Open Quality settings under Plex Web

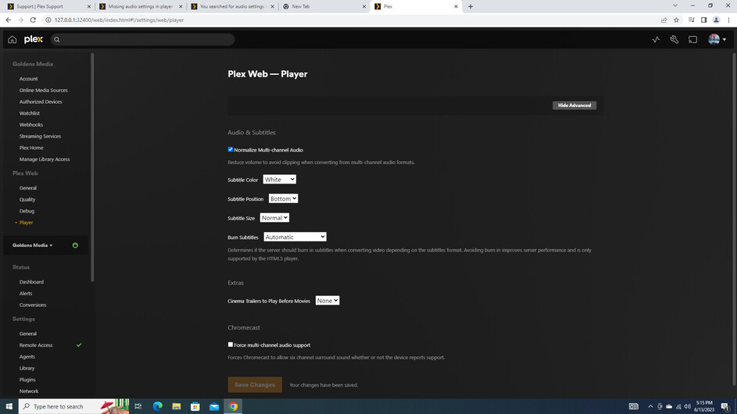point(27,199)
